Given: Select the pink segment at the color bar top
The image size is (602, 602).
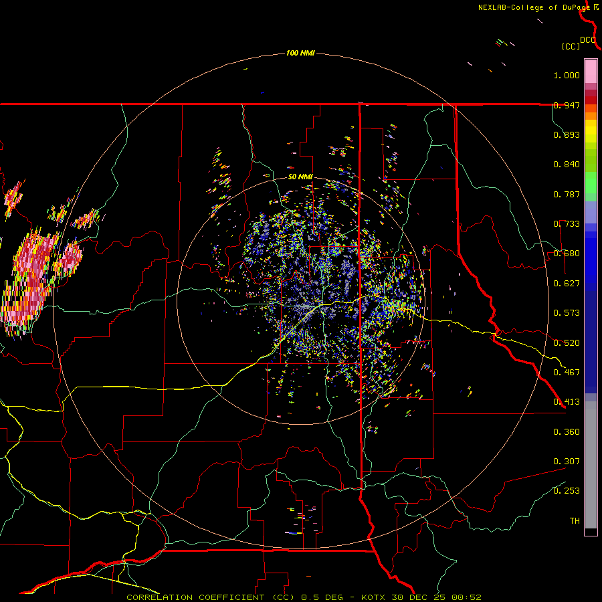Looking at the screenshot, I should (x=591, y=72).
